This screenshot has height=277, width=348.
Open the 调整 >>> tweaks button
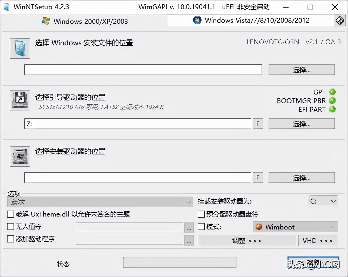(x=247, y=241)
